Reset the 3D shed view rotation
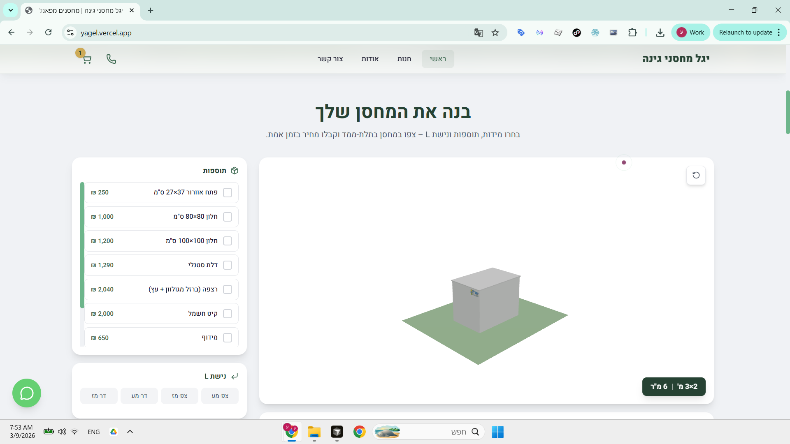 696,175
